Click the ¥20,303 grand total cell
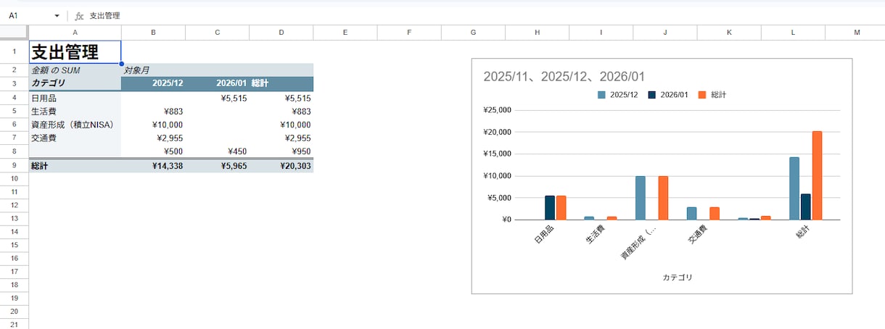Screen dimensions: 885x329 tap(281, 166)
